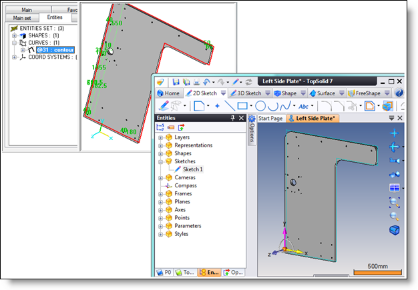Select the Parameters tree item
The image size is (418, 290).
189,226
